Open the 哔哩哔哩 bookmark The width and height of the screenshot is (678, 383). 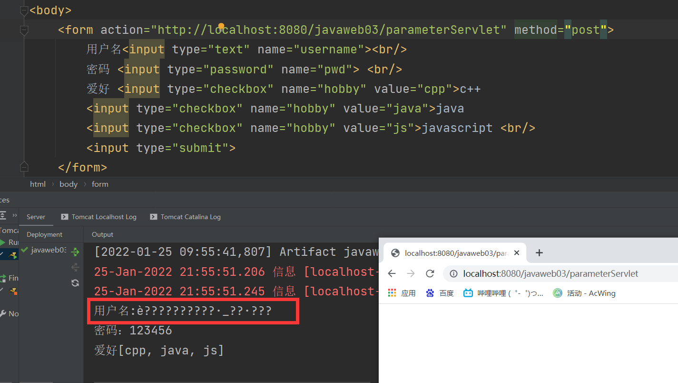pyautogui.click(x=503, y=293)
